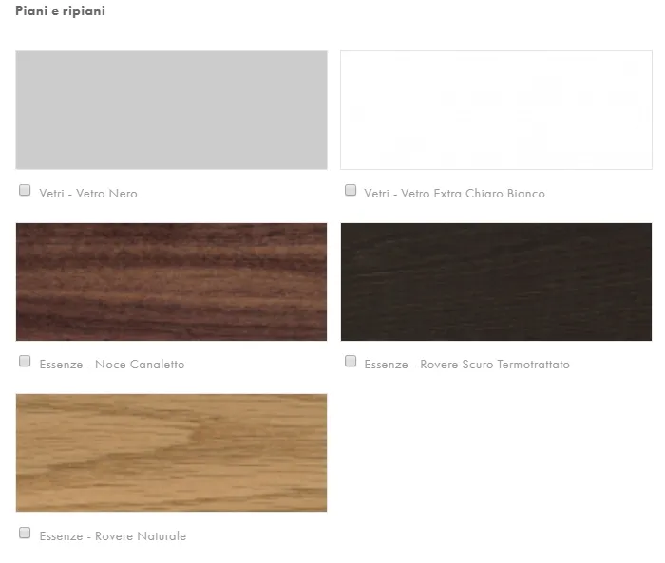Check the Vetro Nero checkbox

(x=25, y=190)
